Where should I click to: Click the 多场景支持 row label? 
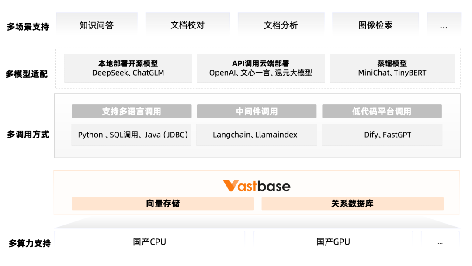(x=28, y=27)
